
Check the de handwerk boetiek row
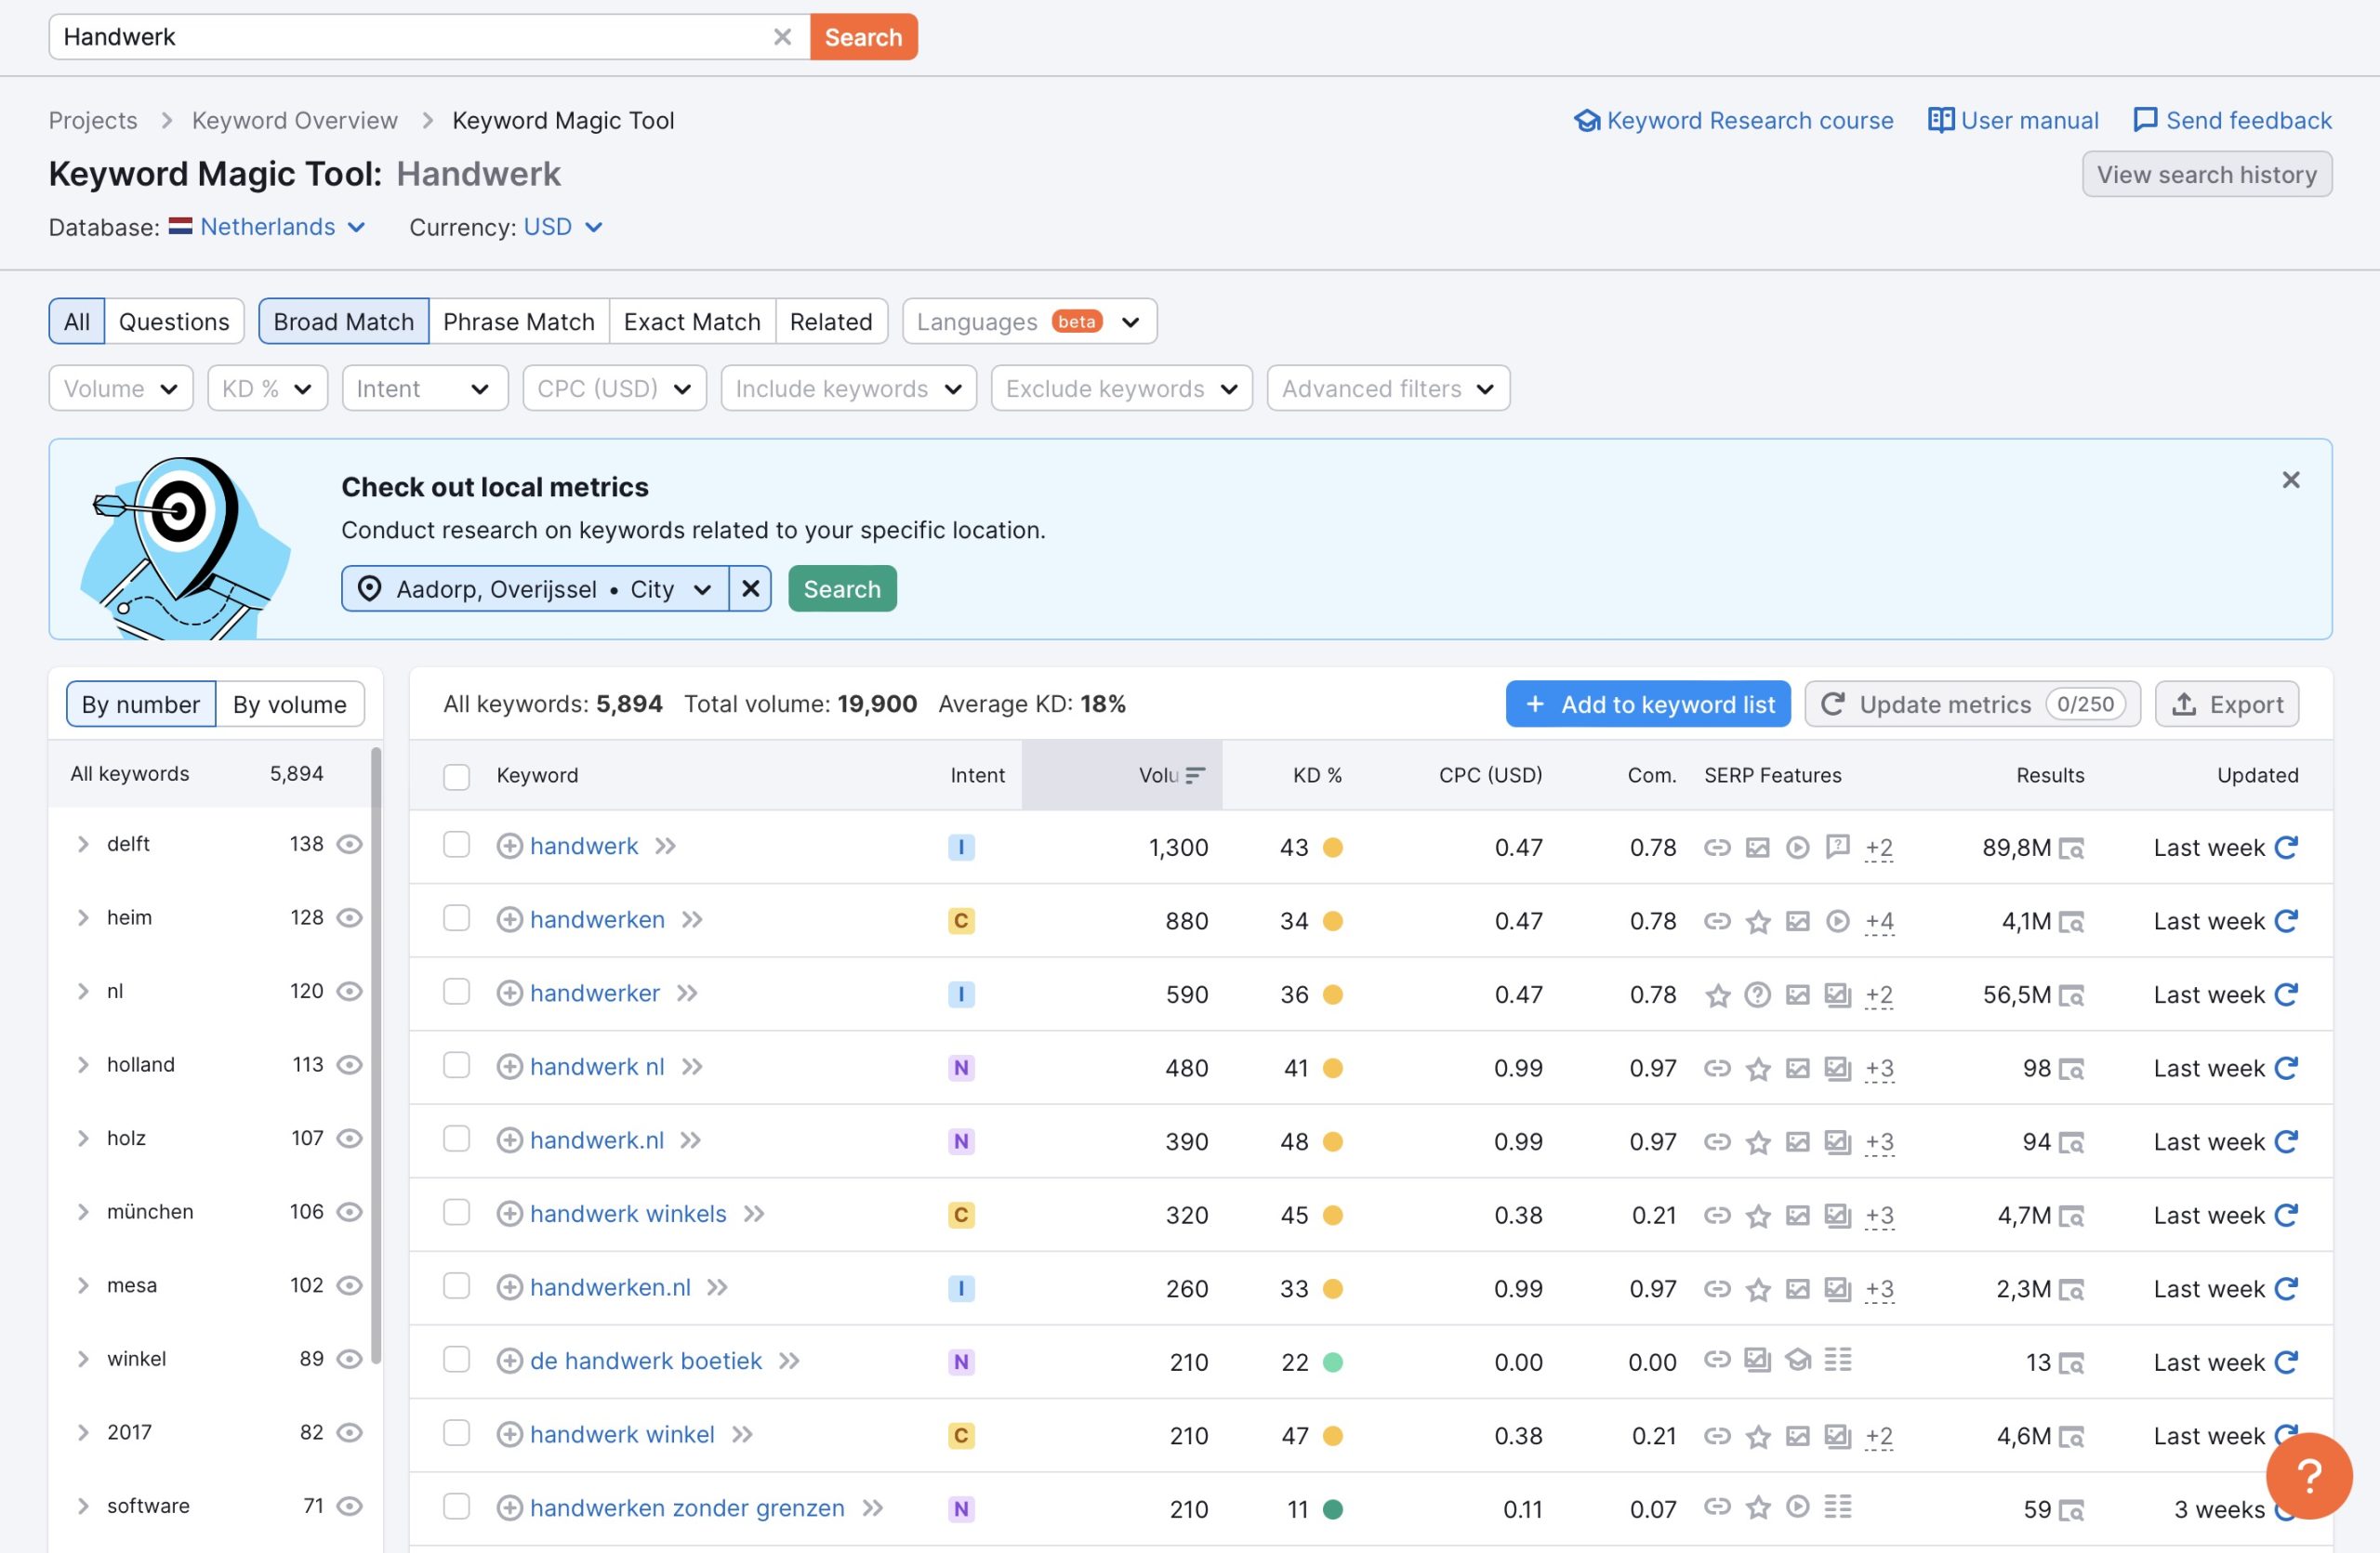click(456, 1359)
